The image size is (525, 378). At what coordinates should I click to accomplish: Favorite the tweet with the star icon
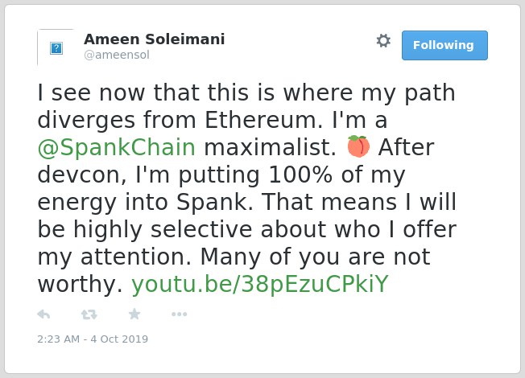click(134, 314)
